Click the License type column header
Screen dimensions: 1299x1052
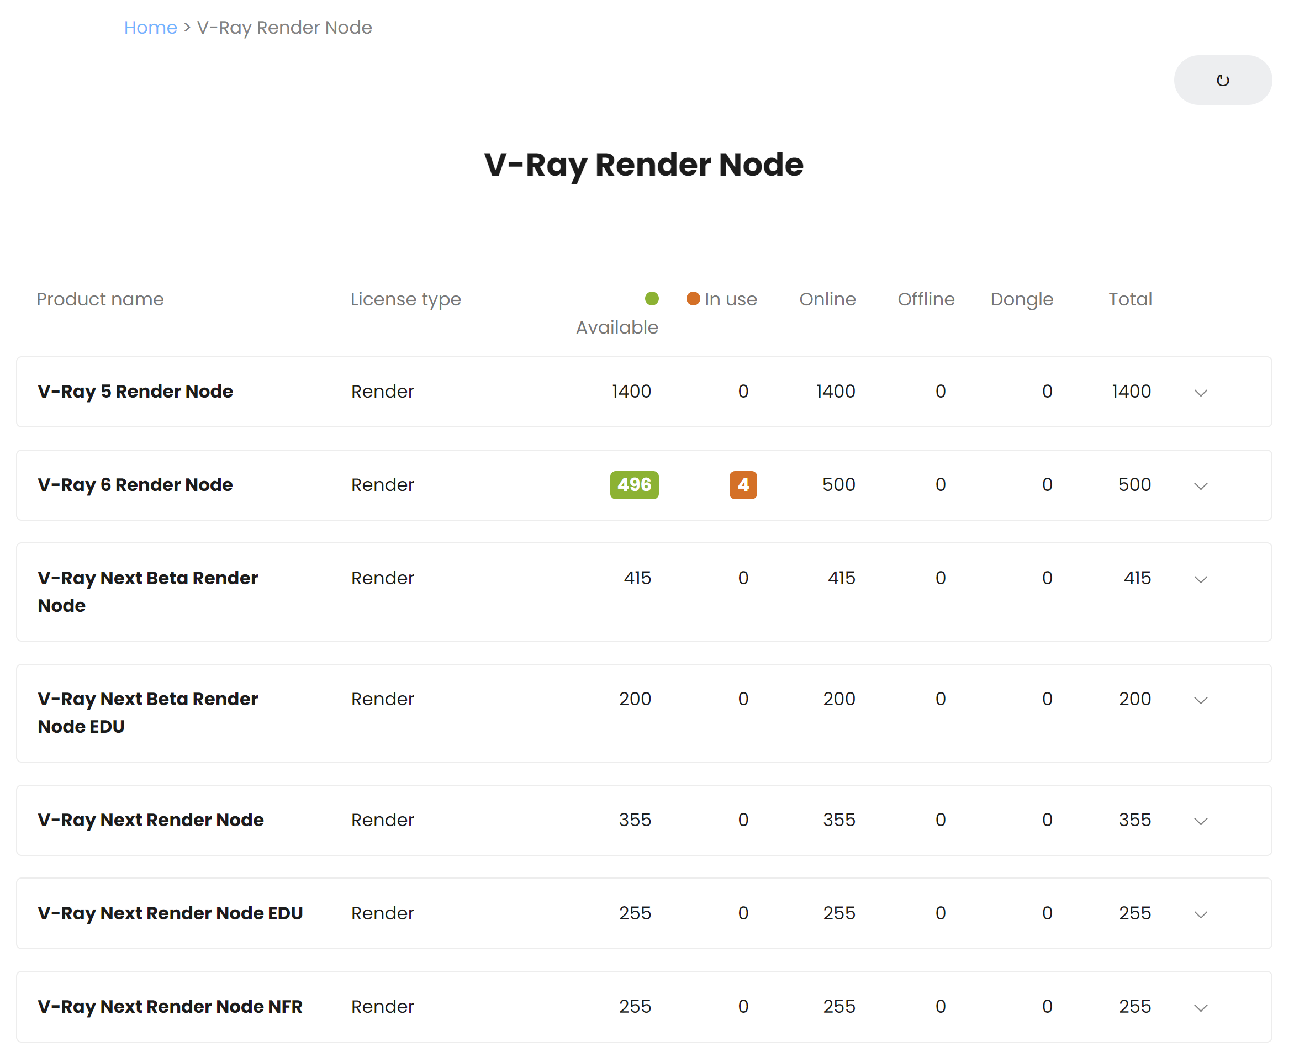pos(405,299)
